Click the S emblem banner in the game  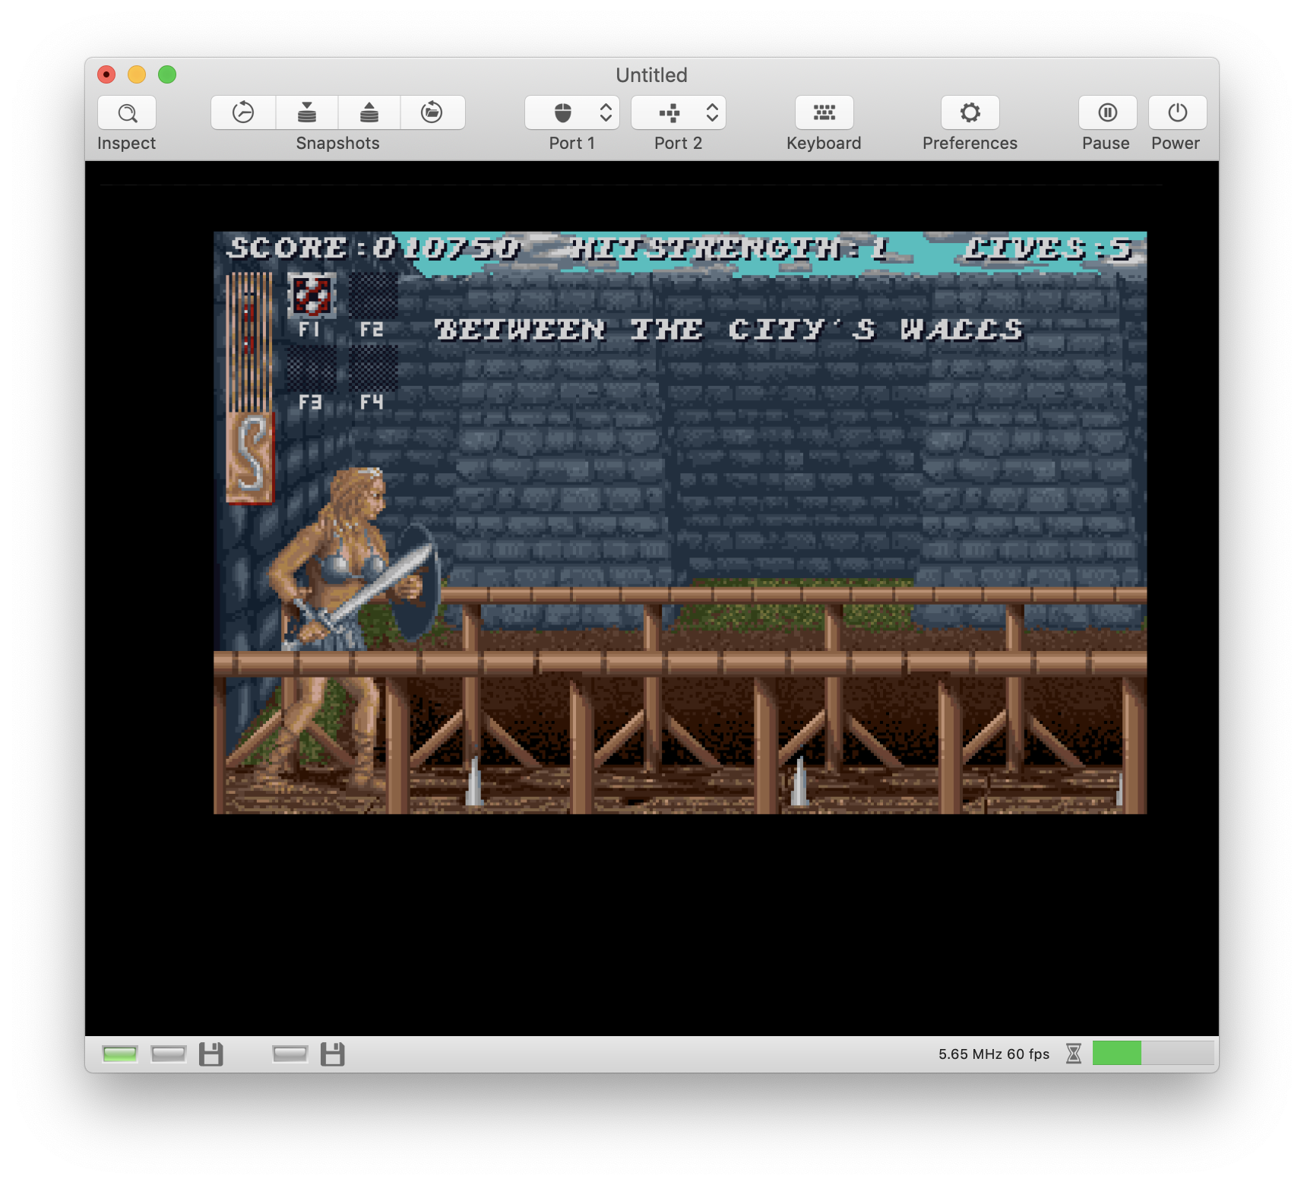[x=249, y=457]
